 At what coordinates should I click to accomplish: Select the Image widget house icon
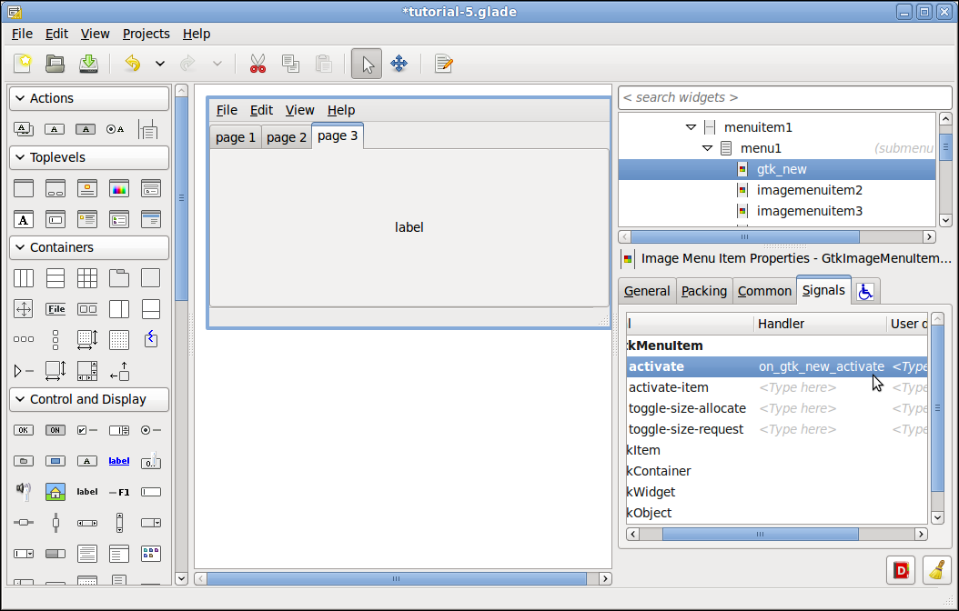click(56, 491)
